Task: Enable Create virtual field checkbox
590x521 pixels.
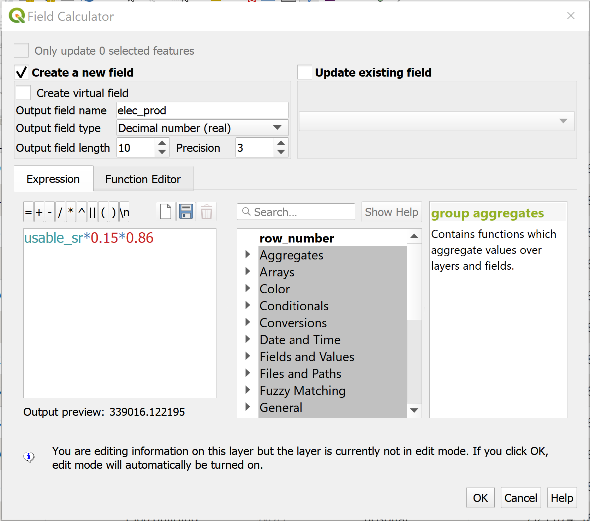Action: pyautogui.click(x=24, y=93)
